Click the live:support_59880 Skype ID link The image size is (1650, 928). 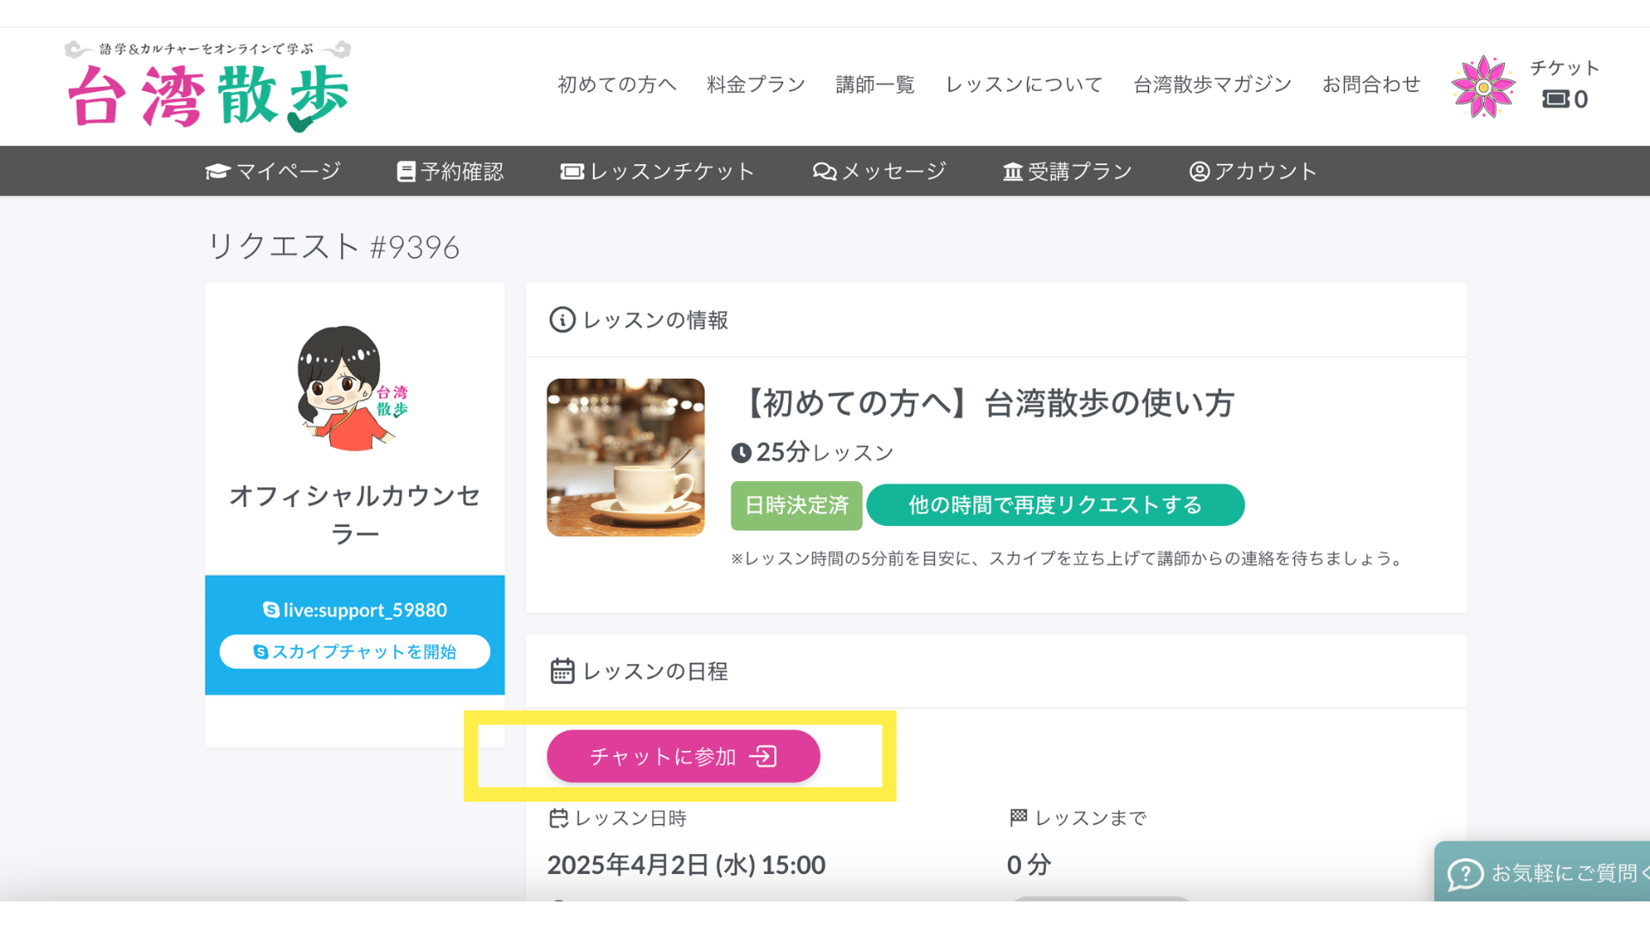[x=355, y=609]
